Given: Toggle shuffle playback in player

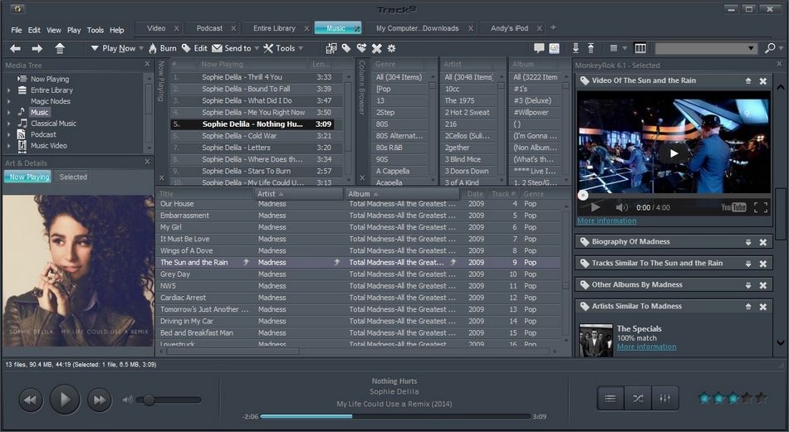Looking at the screenshot, I should pos(638,399).
